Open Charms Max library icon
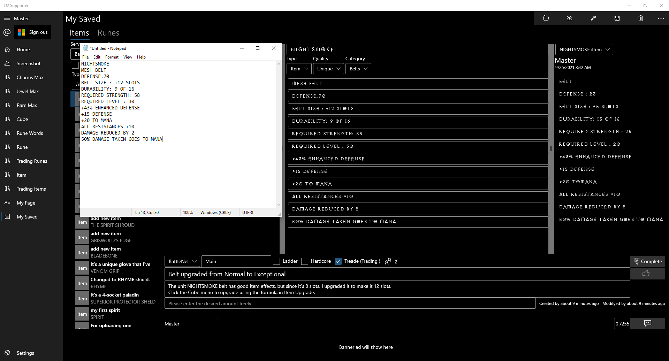Viewport: 669px width, 361px height. 7,77
